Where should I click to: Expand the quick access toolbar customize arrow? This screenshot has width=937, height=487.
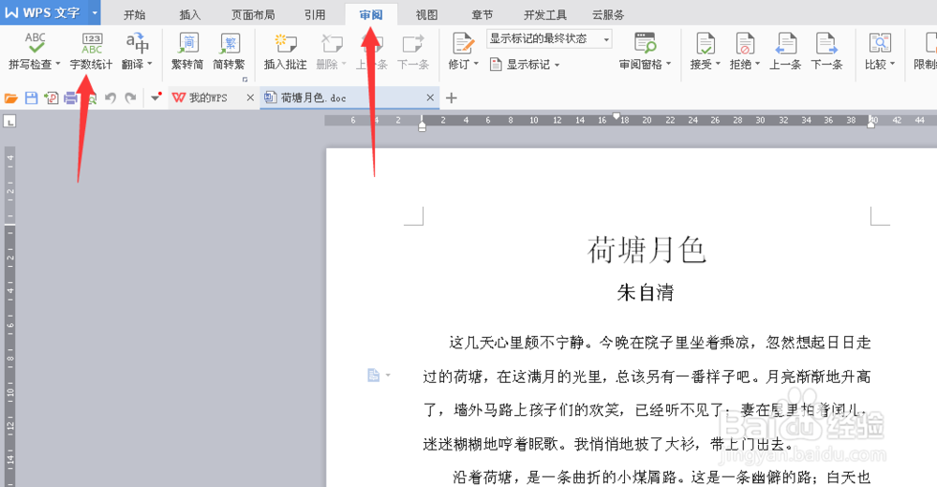click(x=156, y=97)
